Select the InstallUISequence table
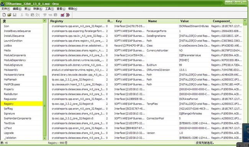 (x=14, y=36)
